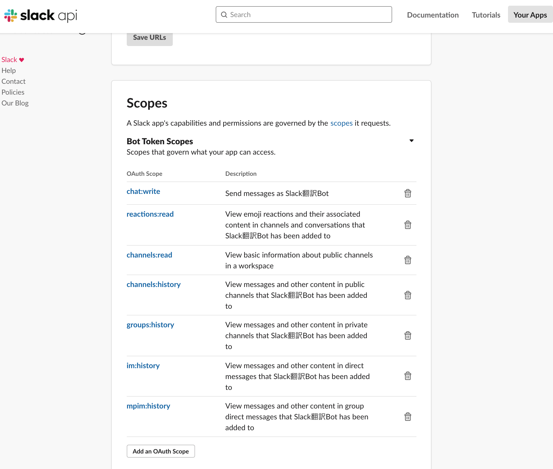
Task: Open the channels:history scope link
Action: [x=153, y=284]
